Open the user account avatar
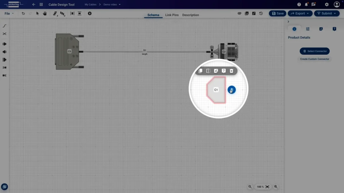Viewport: 344px width, 193px height. coord(337,4)
